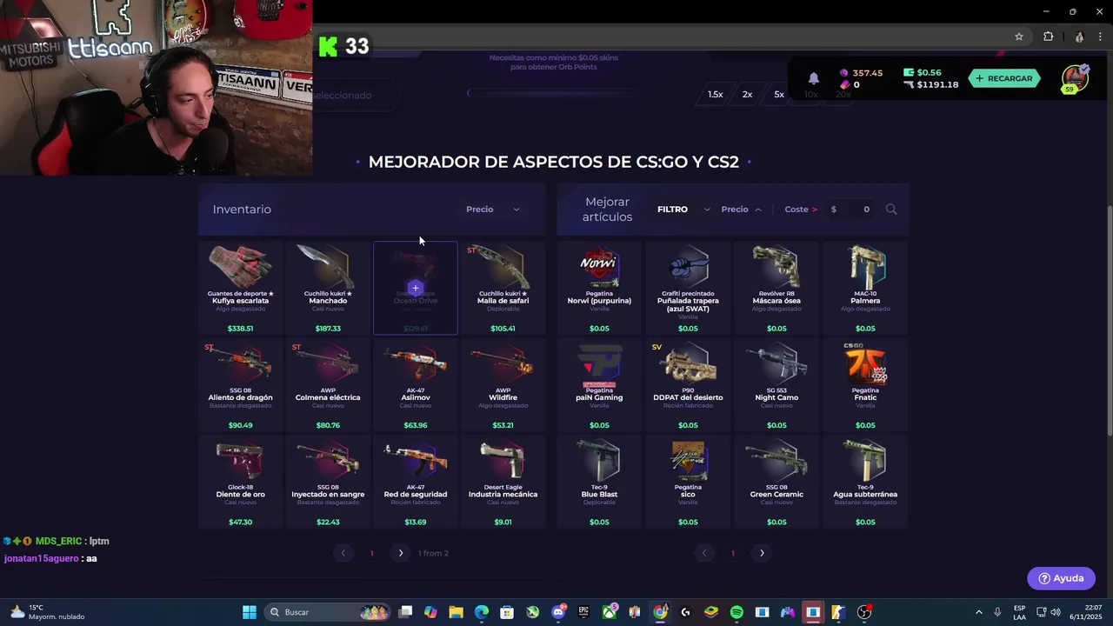Select Cuchillo kukri Malla de safari
The image size is (1113, 626).
coord(503,288)
